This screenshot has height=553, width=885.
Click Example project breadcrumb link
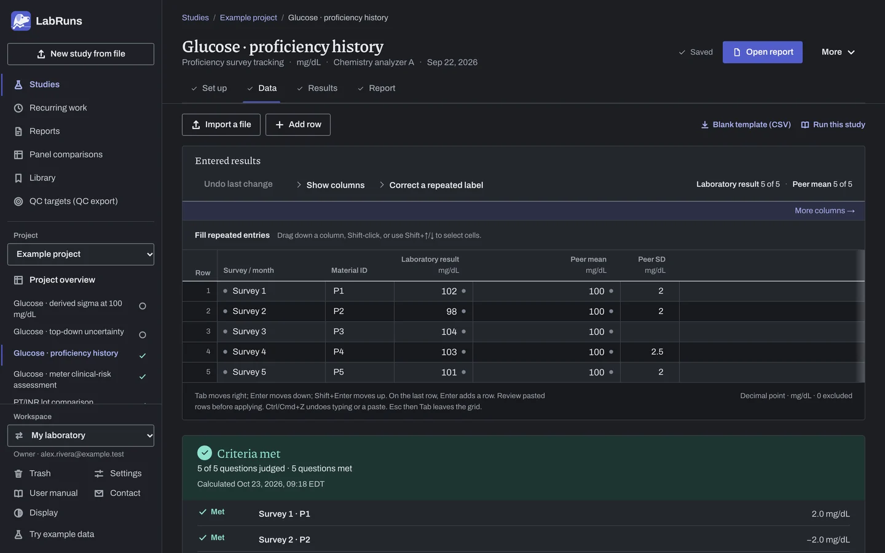pos(248,18)
